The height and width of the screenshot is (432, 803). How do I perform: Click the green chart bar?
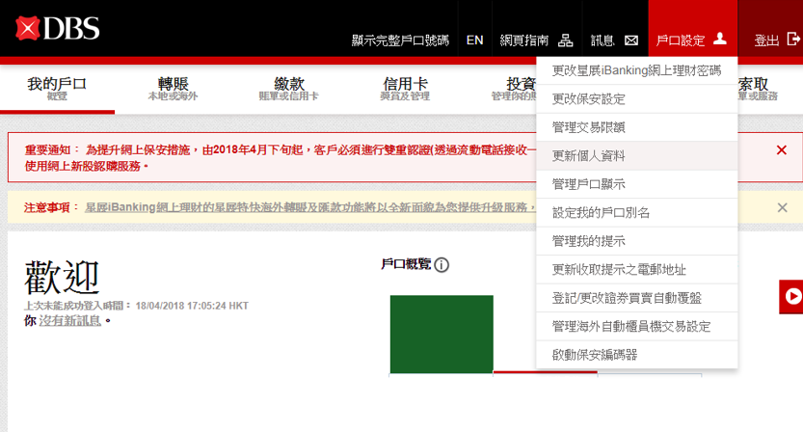pyautogui.click(x=441, y=333)
